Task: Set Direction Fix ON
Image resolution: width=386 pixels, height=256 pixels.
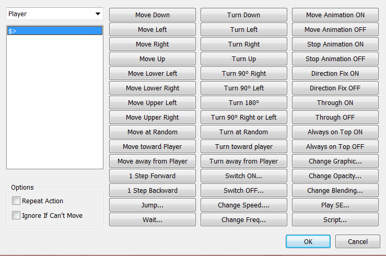Action: [x=335, y=73]
